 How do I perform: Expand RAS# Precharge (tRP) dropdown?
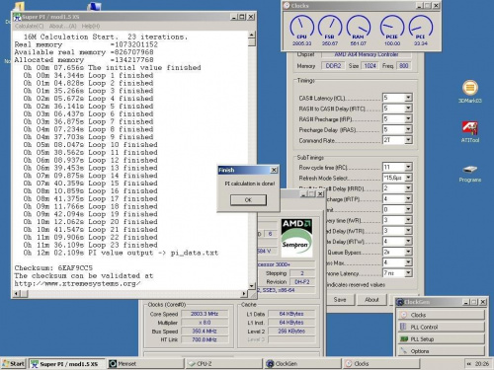408,118
